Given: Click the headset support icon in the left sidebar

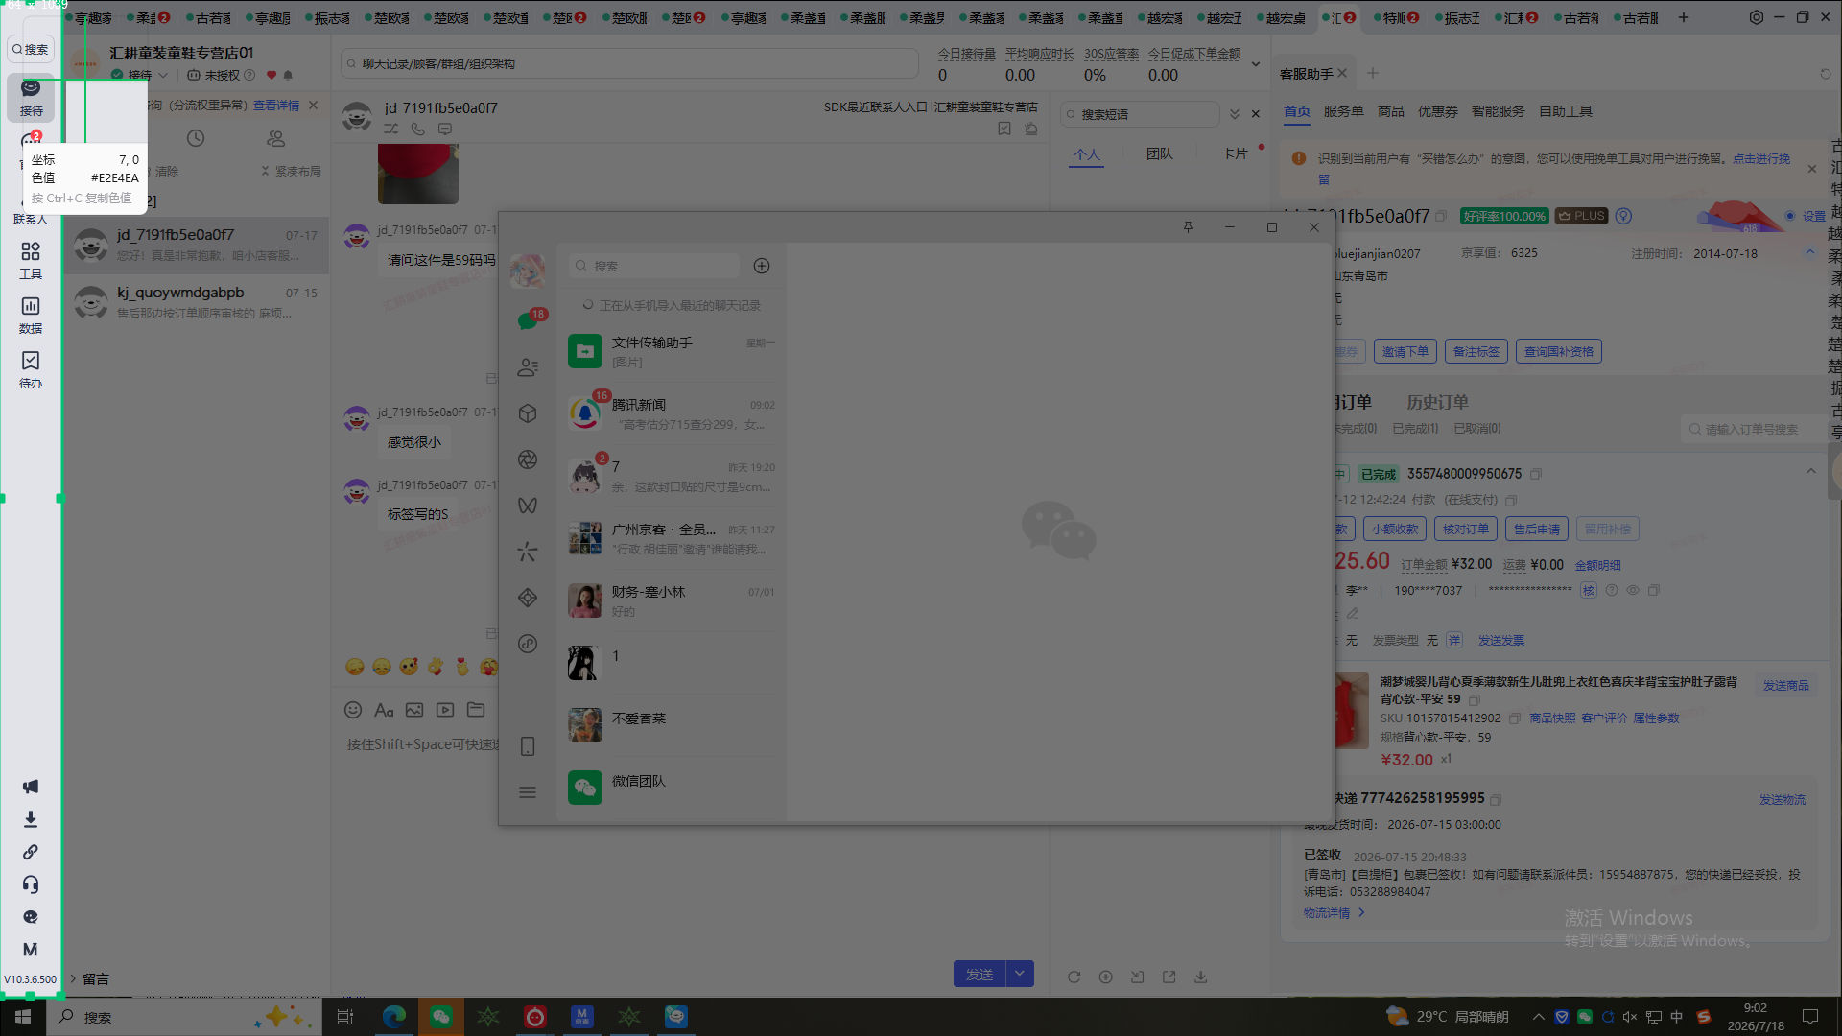Looking at the screenshot, I should [31, 884].
